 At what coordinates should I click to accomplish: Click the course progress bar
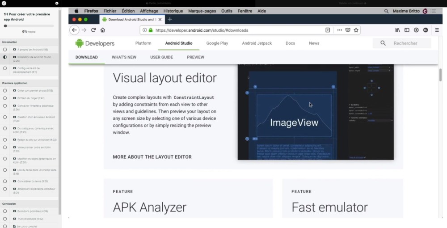pos(29,26)
